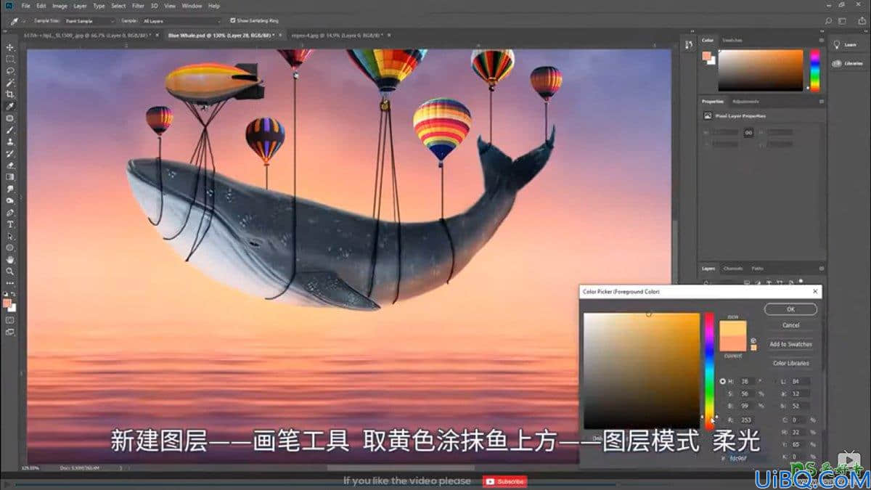The image size is (871, 490).
Task: Click Add to Swatches button
Action: coord(790,344)
